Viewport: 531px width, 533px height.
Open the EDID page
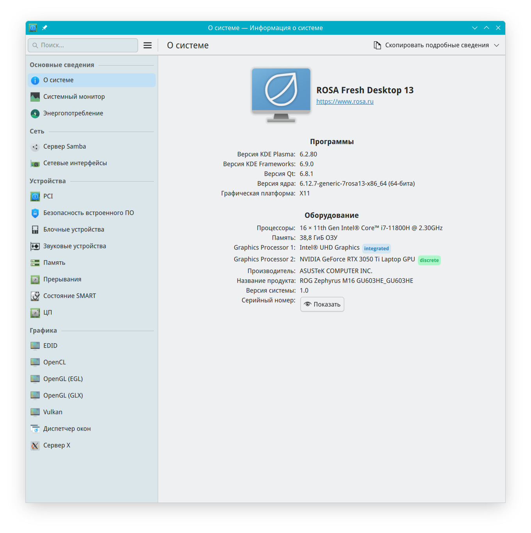pos(92,346)
